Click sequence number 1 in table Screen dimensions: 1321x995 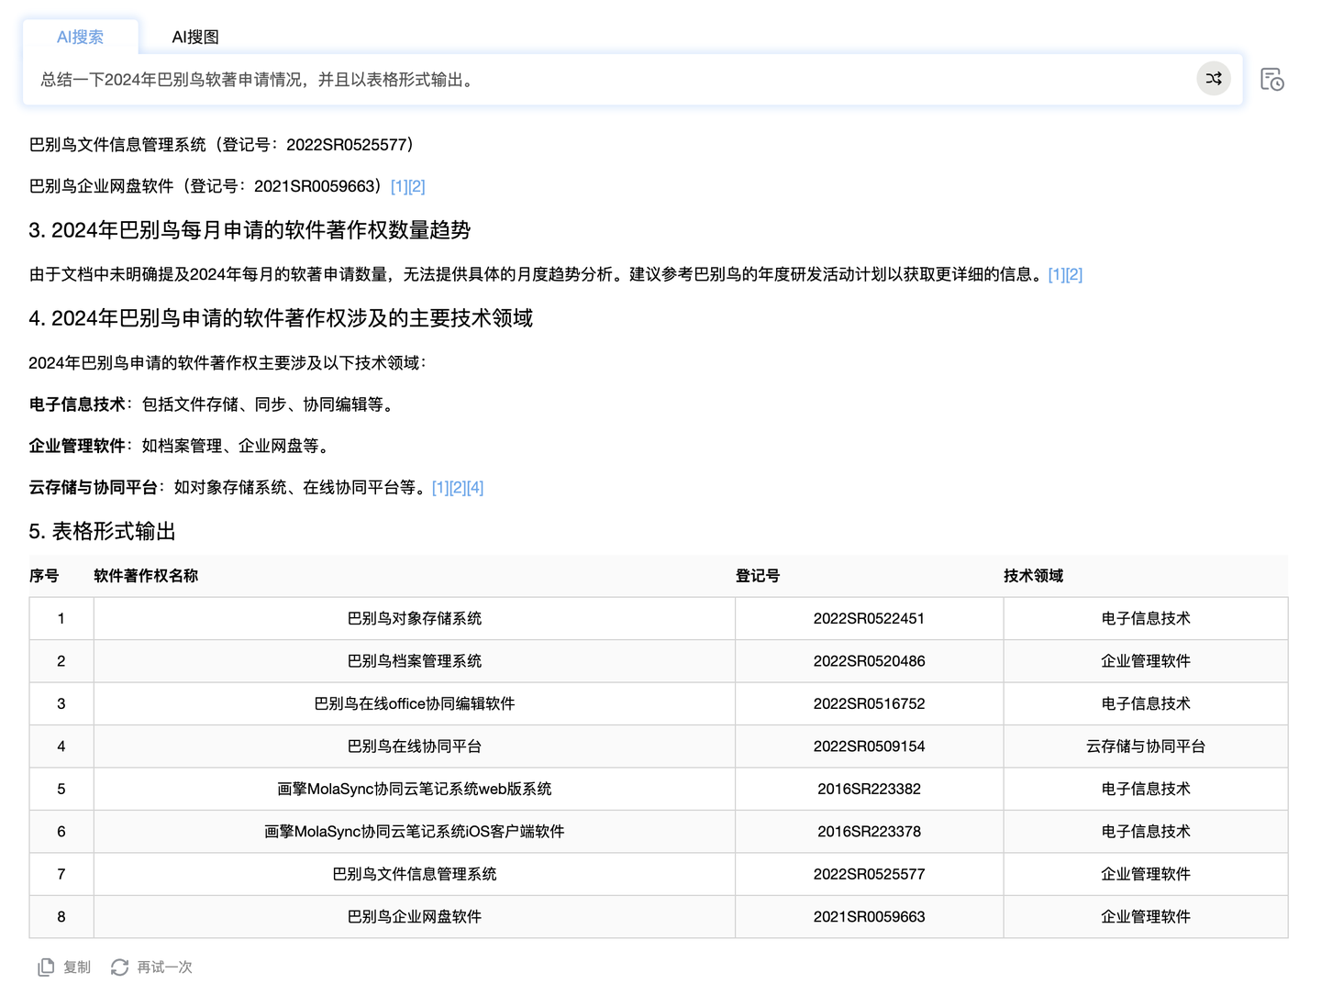(61, 618)
